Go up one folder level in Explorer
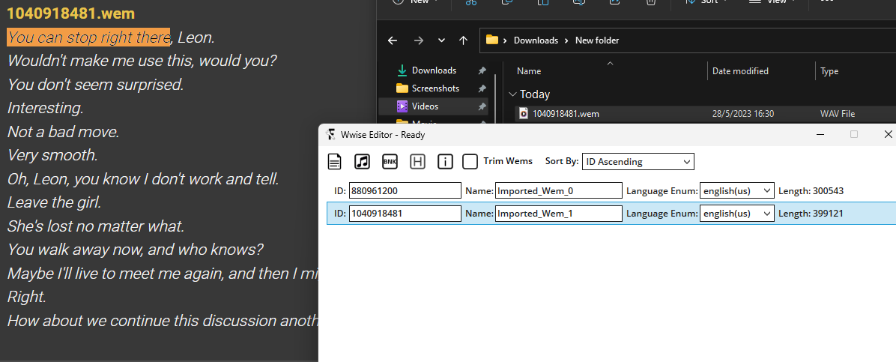 click(x=464, y=40)
